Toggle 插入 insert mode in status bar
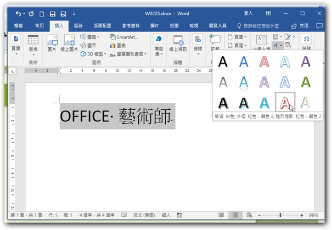 tap(166, 215)
